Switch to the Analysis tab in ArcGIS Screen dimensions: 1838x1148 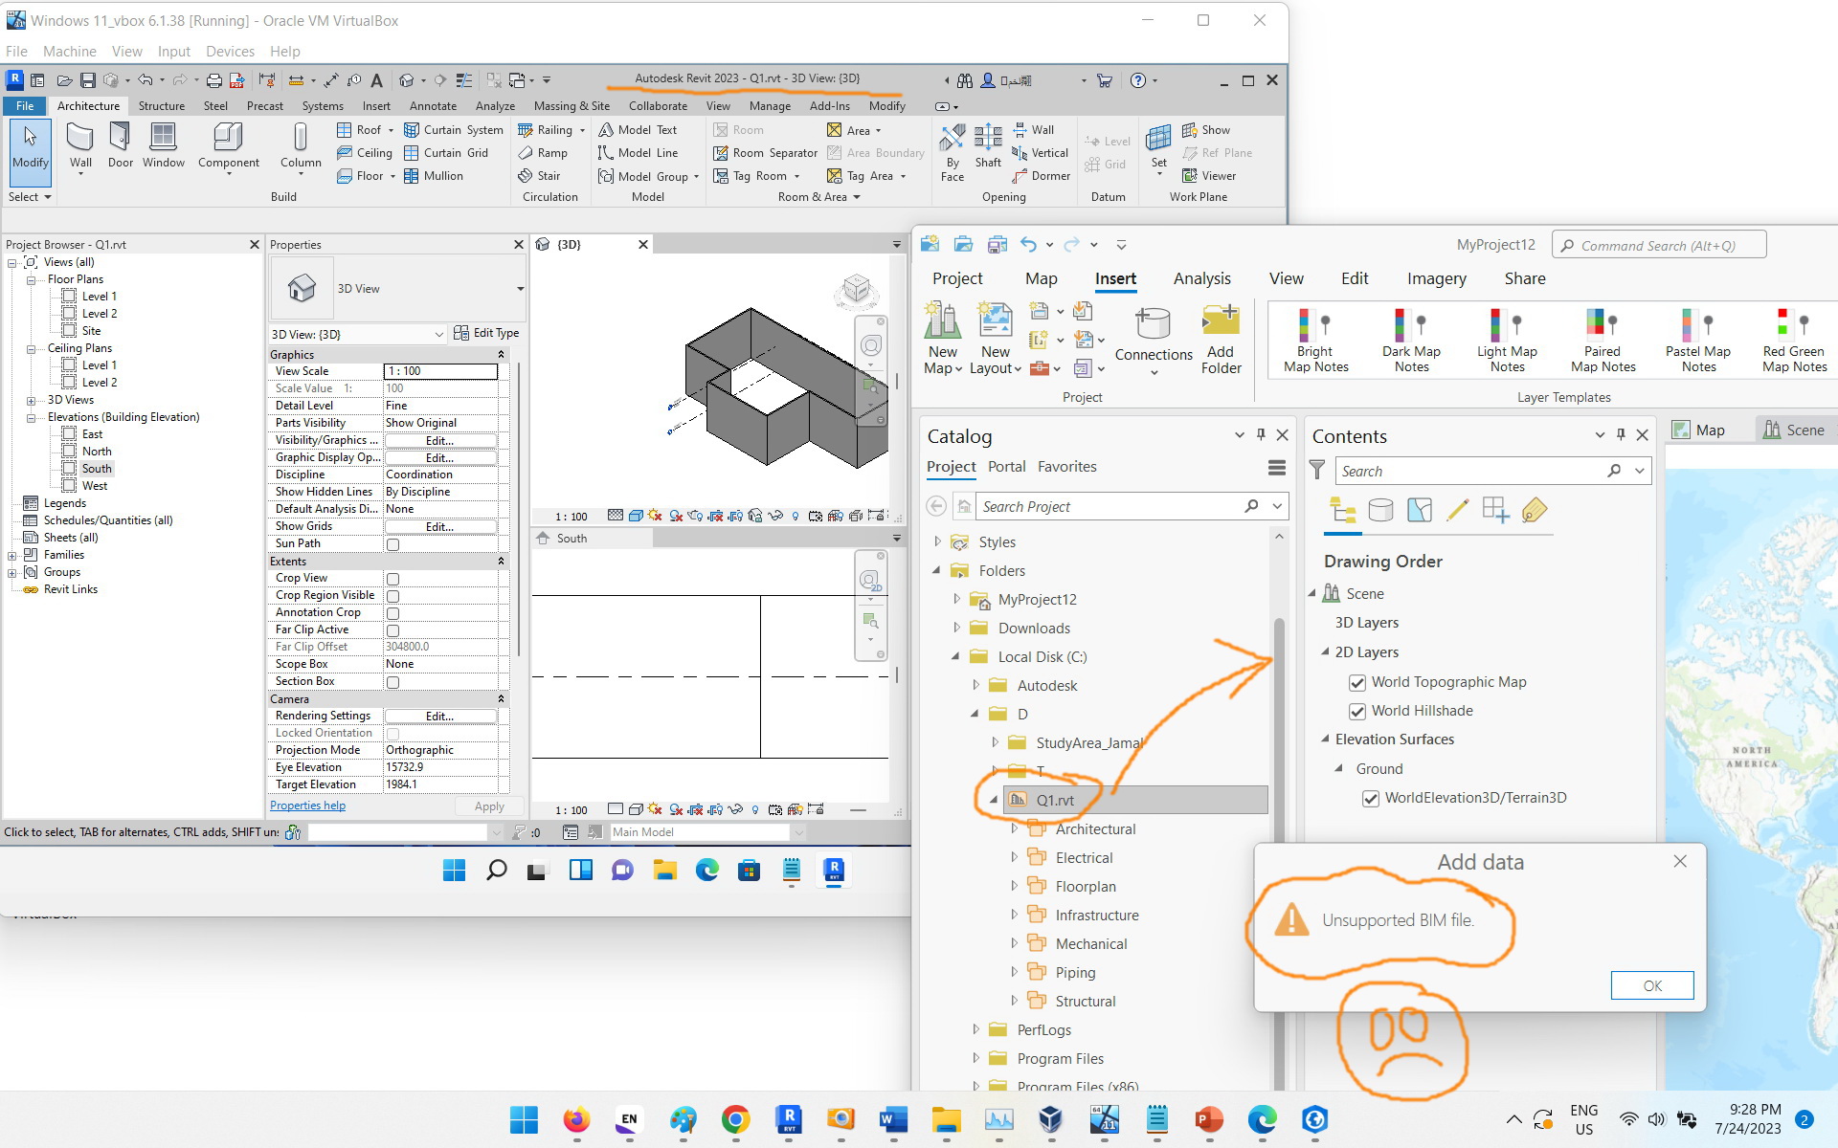tap(1201, 278)
